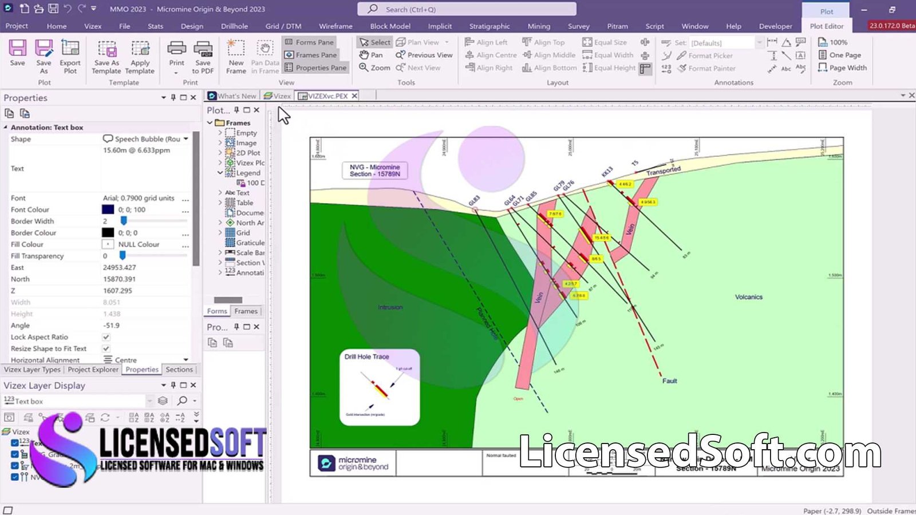The image size is (916, 515).
Task: Click the paste icon in Properties panel
Action: pos(25,113)
